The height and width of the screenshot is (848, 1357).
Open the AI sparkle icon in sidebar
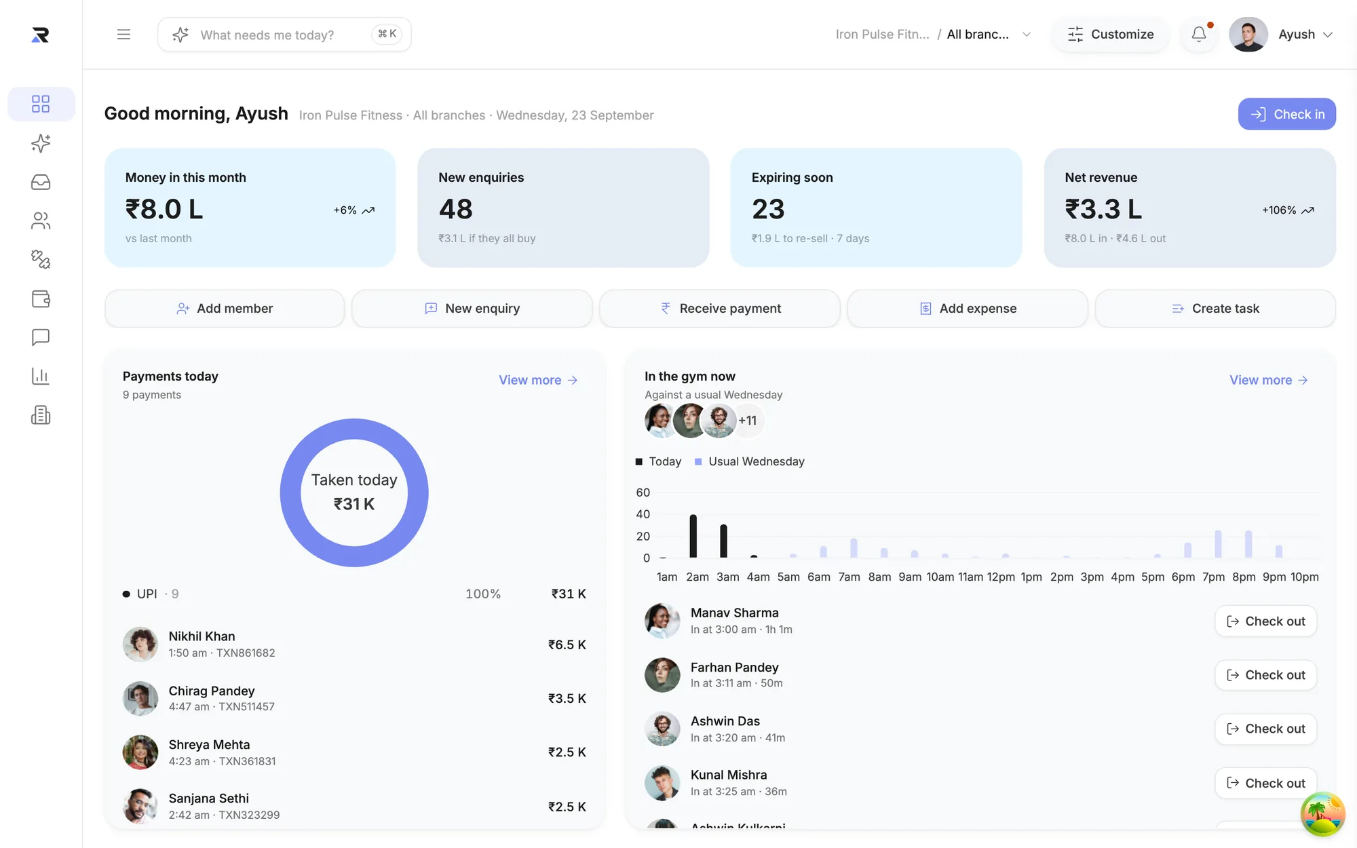point(41,143)
